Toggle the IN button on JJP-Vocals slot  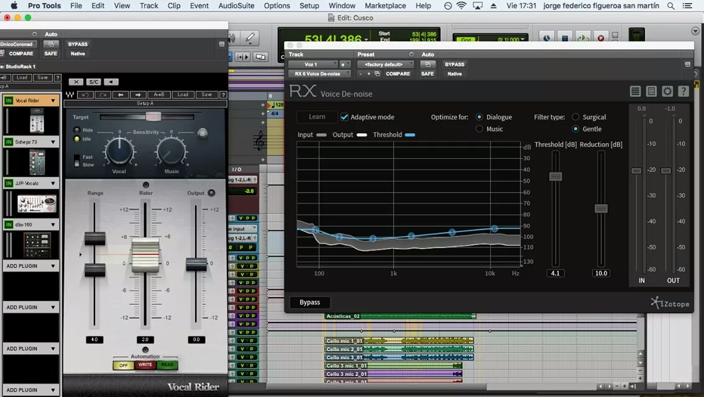pos(9,183)
